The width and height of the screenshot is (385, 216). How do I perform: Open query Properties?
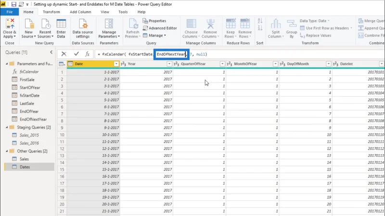(x=154, y=21)
